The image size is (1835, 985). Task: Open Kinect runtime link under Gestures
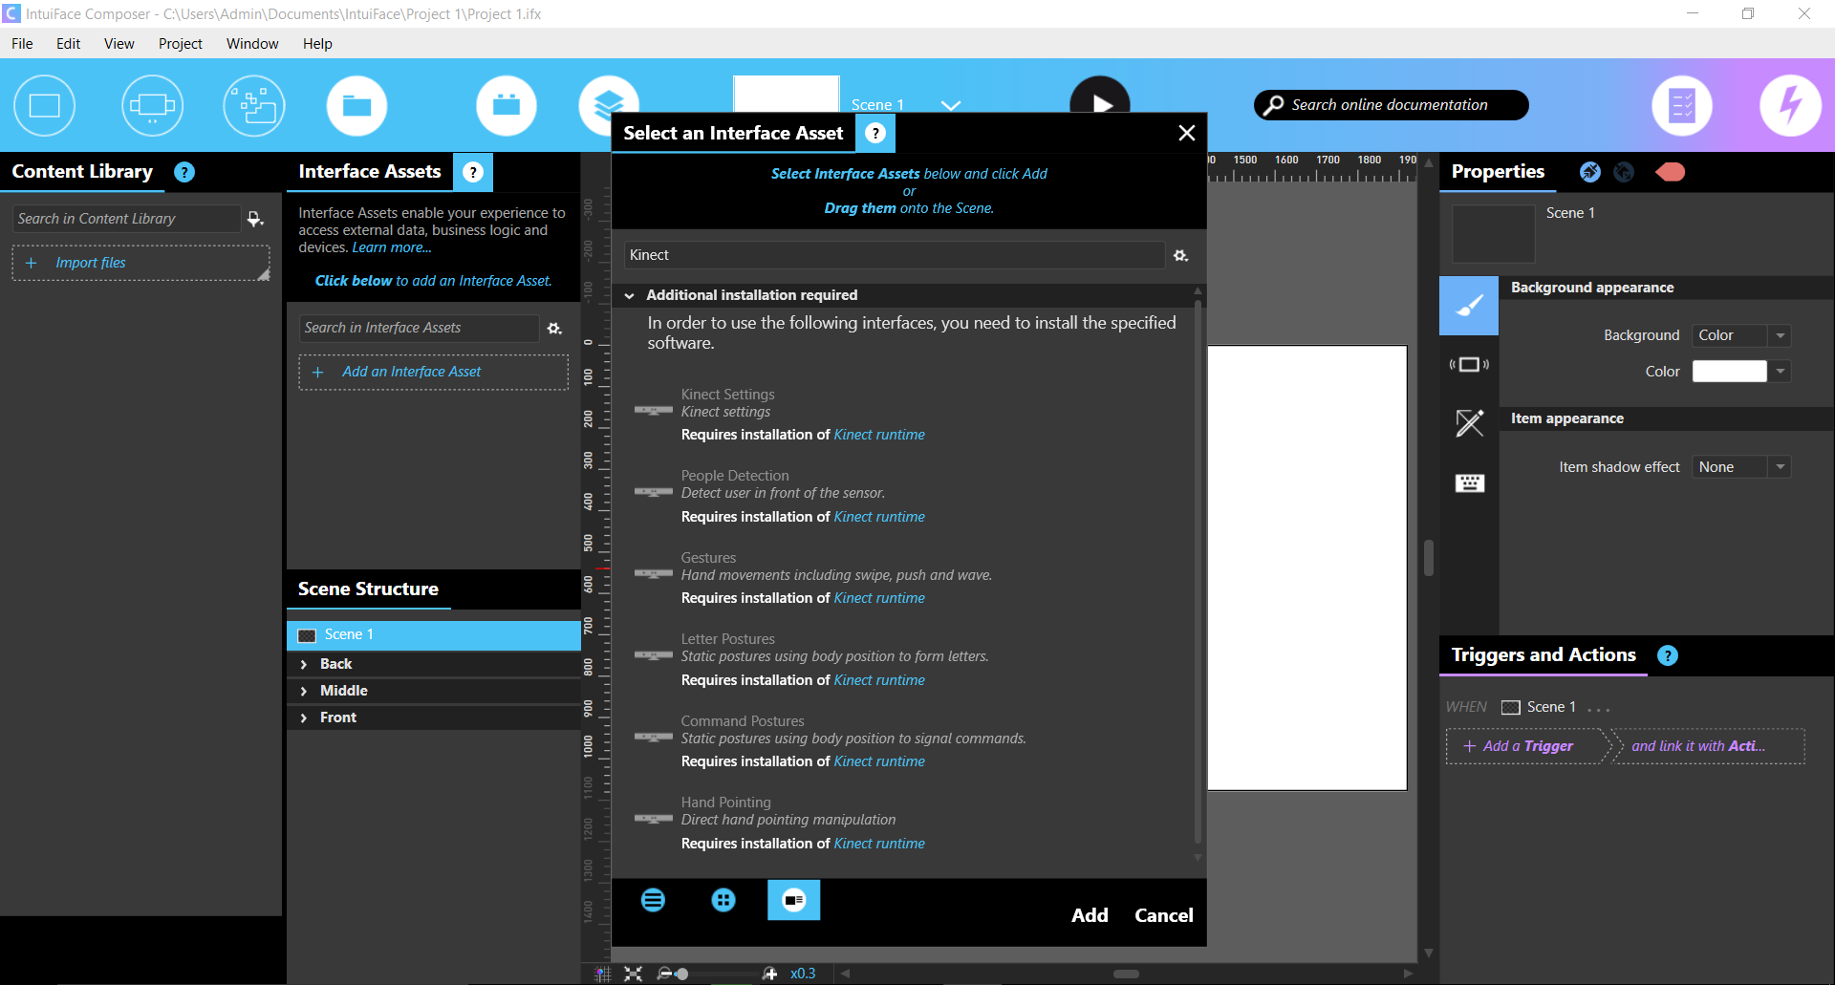(x=879, y=598)
